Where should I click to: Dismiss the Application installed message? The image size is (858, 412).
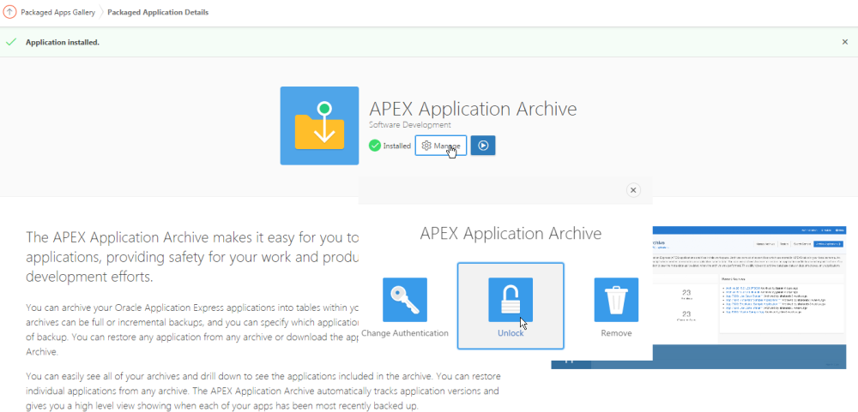845,42
